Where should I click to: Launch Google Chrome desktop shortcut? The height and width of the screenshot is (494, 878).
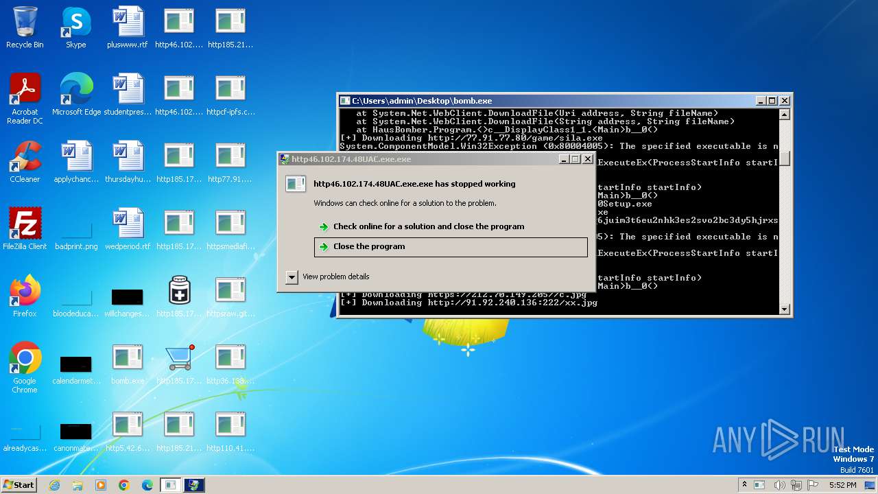click(x=25, y=368)
